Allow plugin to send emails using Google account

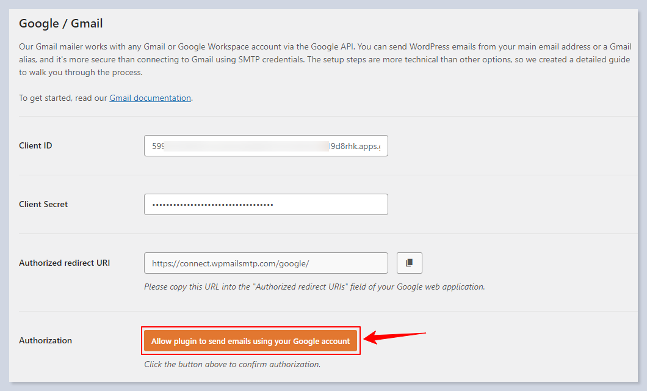pos(250,341)
